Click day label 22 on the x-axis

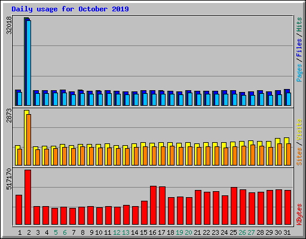(x=206, y=232)
